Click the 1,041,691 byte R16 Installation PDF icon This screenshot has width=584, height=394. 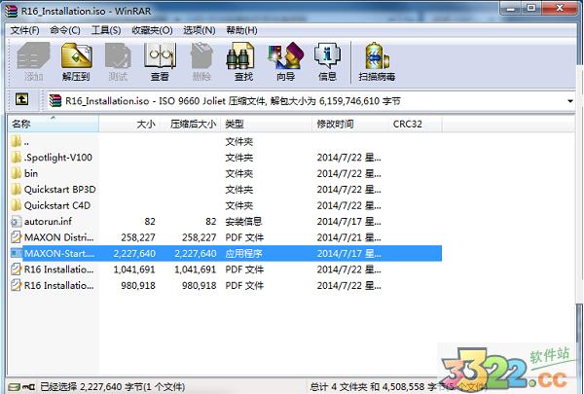(x=16, y=269)
